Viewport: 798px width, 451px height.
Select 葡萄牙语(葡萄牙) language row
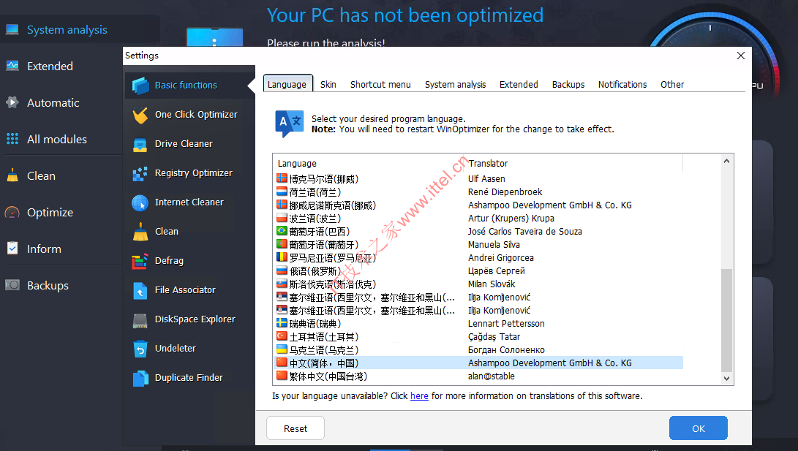pos(478,244)
